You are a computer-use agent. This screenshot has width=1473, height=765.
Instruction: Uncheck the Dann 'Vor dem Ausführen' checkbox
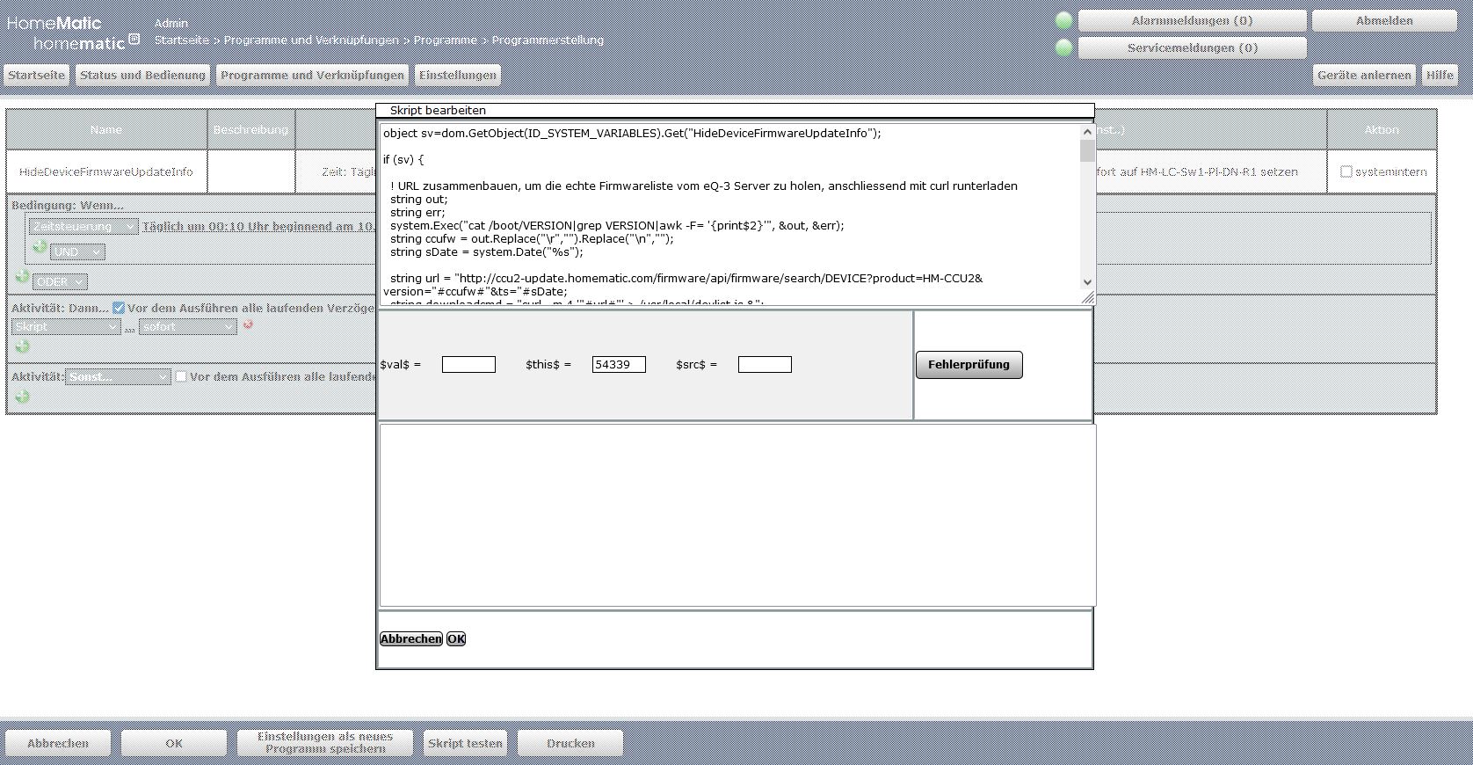pos(119,308)
